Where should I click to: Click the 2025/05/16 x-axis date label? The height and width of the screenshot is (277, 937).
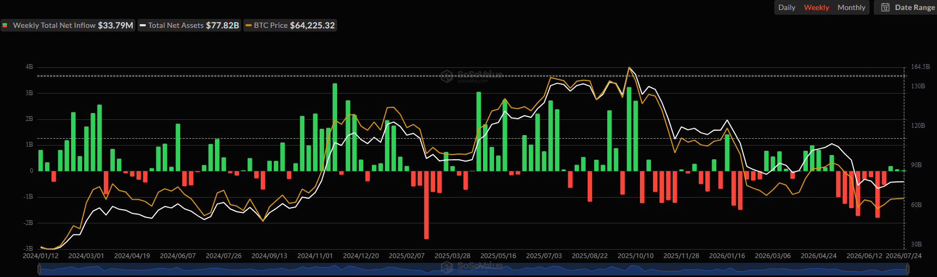498,256
